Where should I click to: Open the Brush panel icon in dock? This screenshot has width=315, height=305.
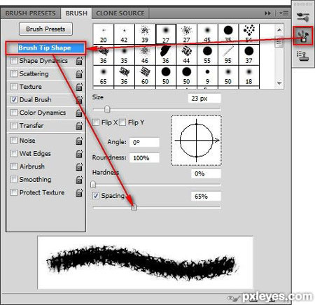303,36
